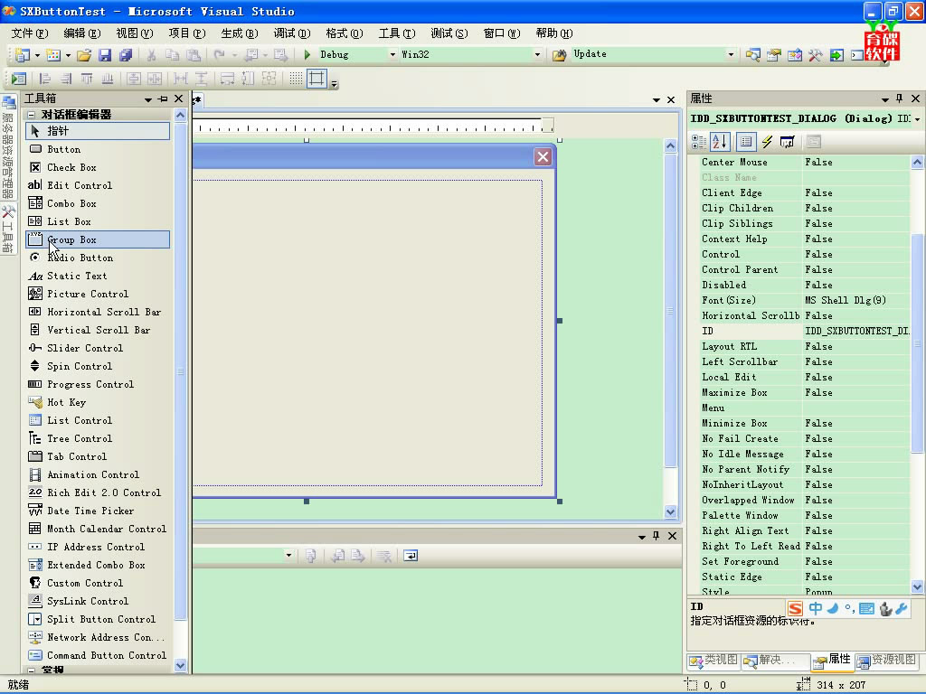Image resolution: width=926 pixels, height=694 pixels.
Task: Start debugging with the green play arrow
Action: (307, 55)
